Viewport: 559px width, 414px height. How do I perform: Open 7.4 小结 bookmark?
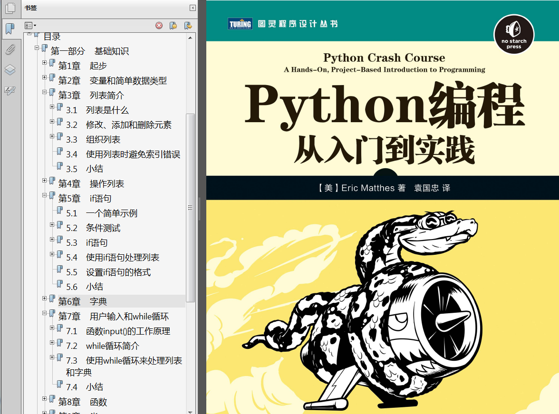click(85, 387)
